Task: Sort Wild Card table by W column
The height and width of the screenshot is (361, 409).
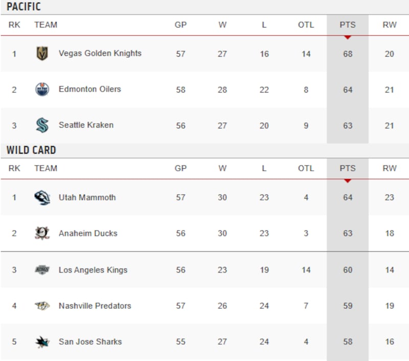Action: tap(222, 168)
